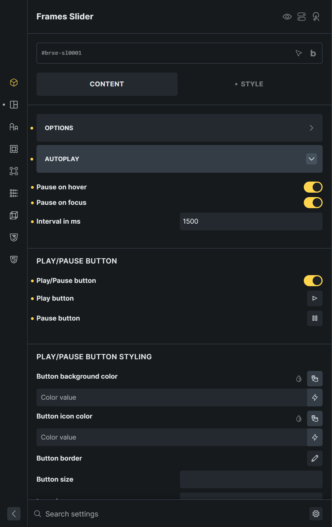Open the typography Aa icon in sidebar
332x527 pixels.
point(14,127)
